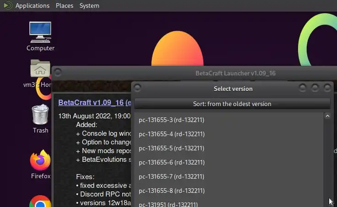Launch Firefox from the desktop
337x207 pixels.
click(x=40, y=164)
